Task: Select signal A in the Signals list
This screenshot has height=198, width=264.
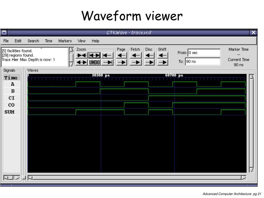Action: pos(12,84)
